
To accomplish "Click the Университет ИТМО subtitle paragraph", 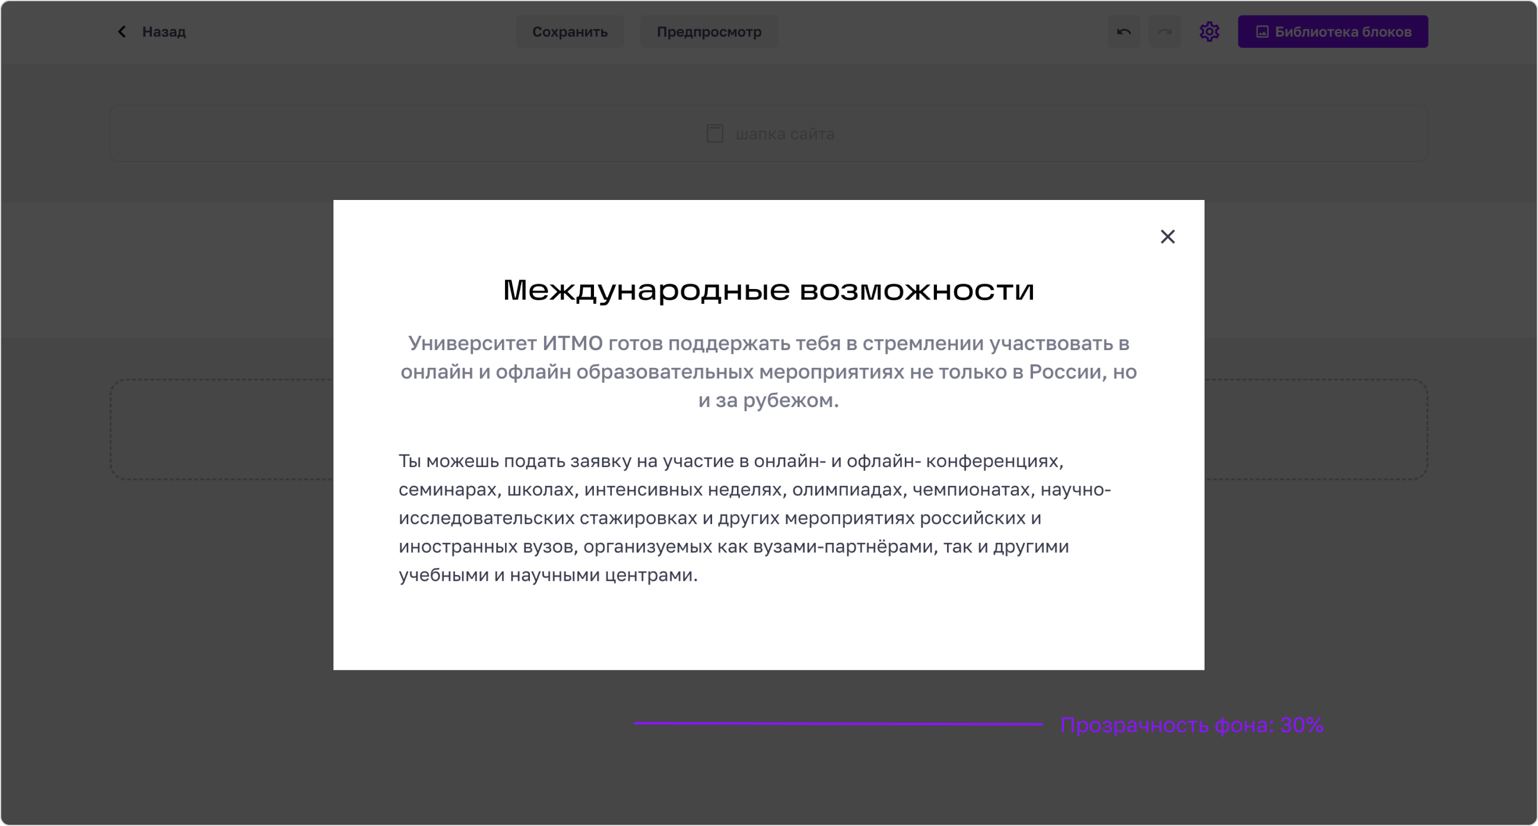I will point(768,371).
